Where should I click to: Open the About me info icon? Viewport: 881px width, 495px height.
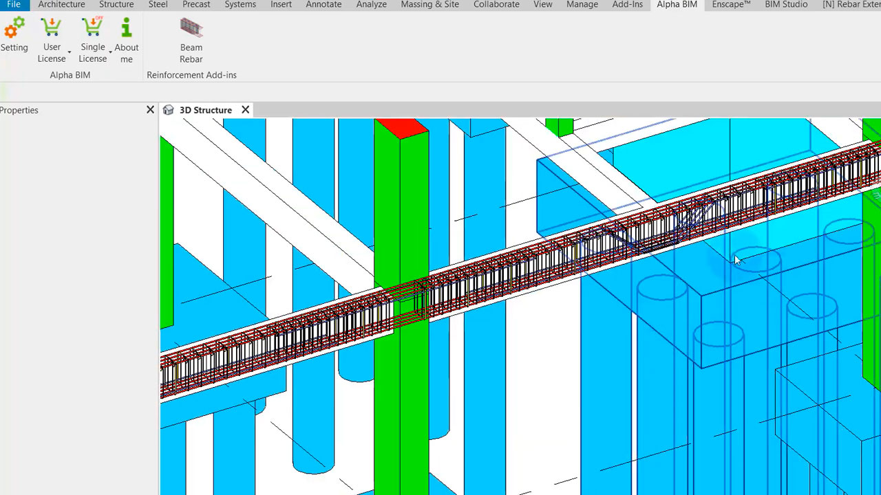(x=126, y=28)
